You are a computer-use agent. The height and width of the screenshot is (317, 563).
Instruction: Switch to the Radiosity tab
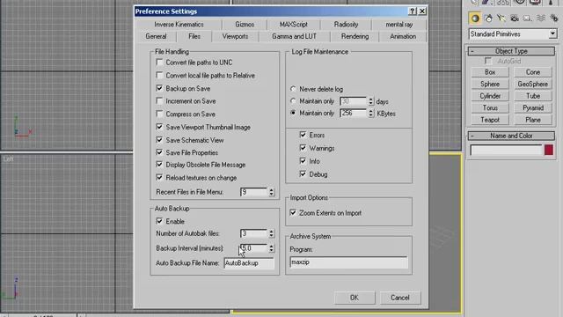pos(346,25)
